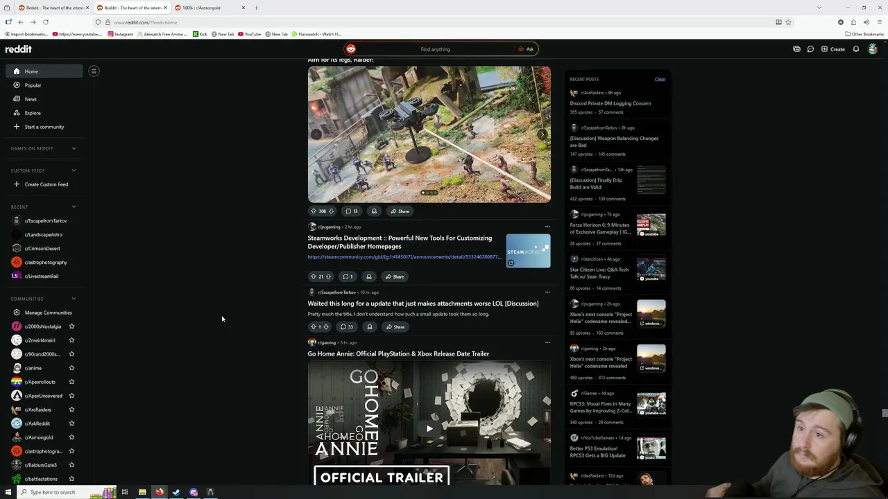The image size is (888, 499).
Task: Favorite r/2000sNostalgia with its star
Action: (71, 326)
